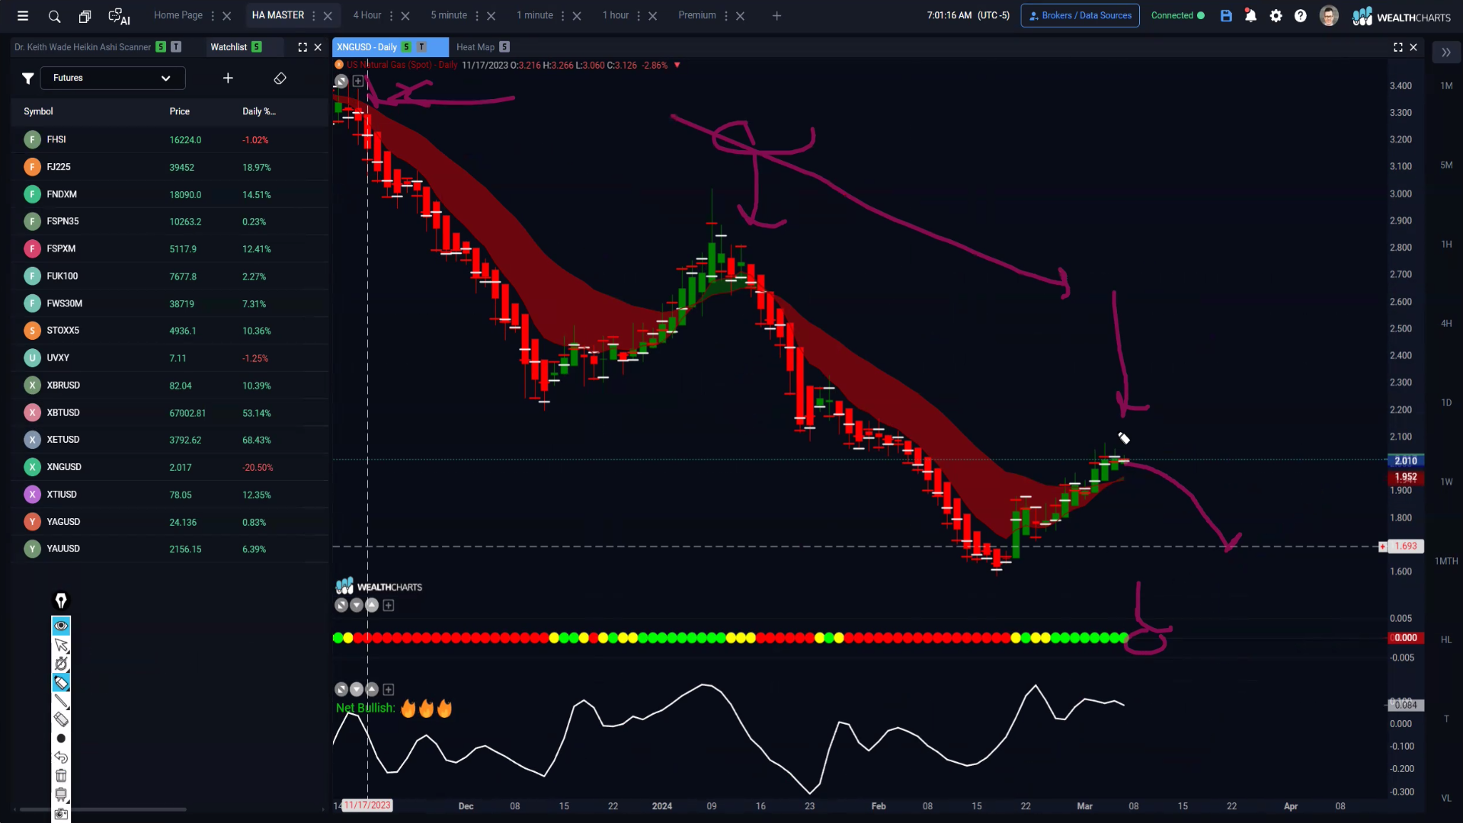
Task: Switch to Dr. Keith Wade Heikin Ashi Scanner tab
Action: pyautogui.click(x=82, y=47)
